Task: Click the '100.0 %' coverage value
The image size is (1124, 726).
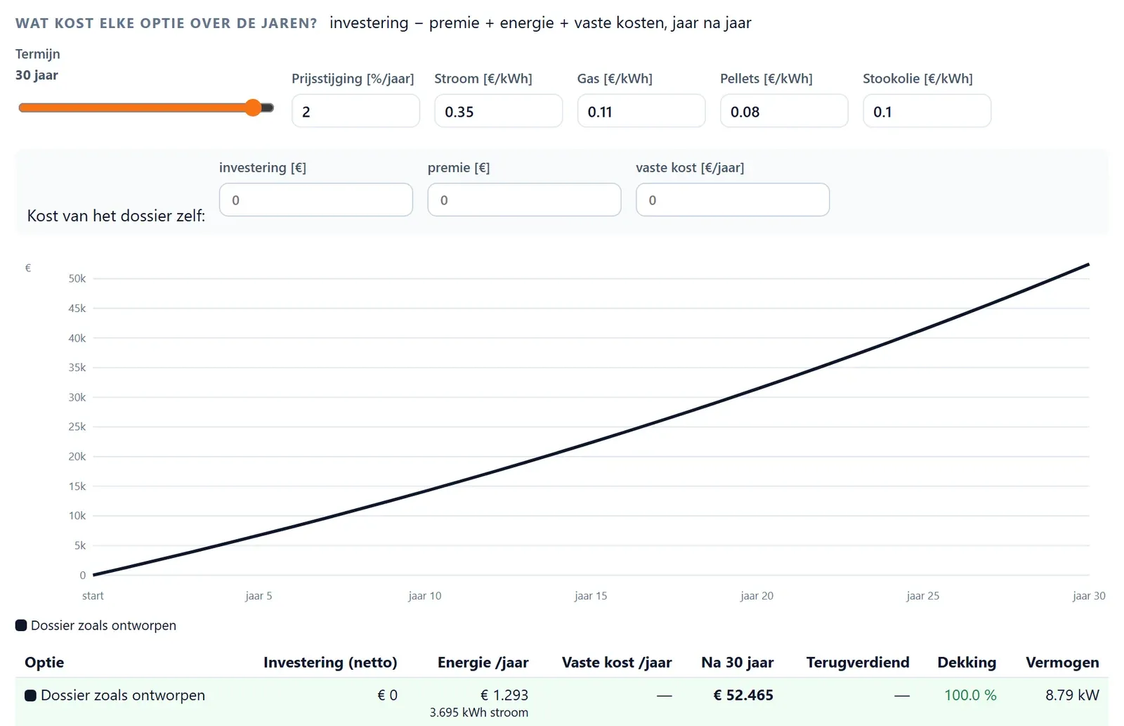Action: (x=970, y=695)
